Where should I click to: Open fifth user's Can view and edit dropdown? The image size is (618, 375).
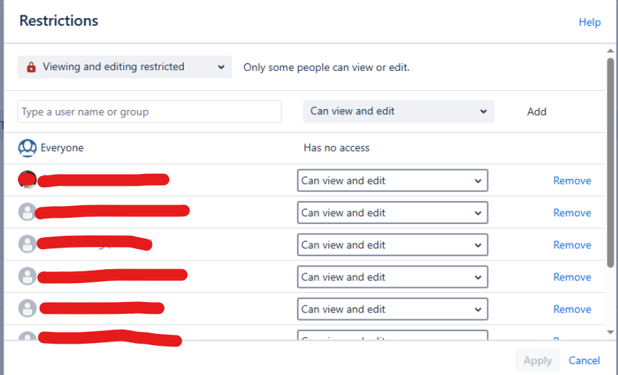(x=393, y=309)
